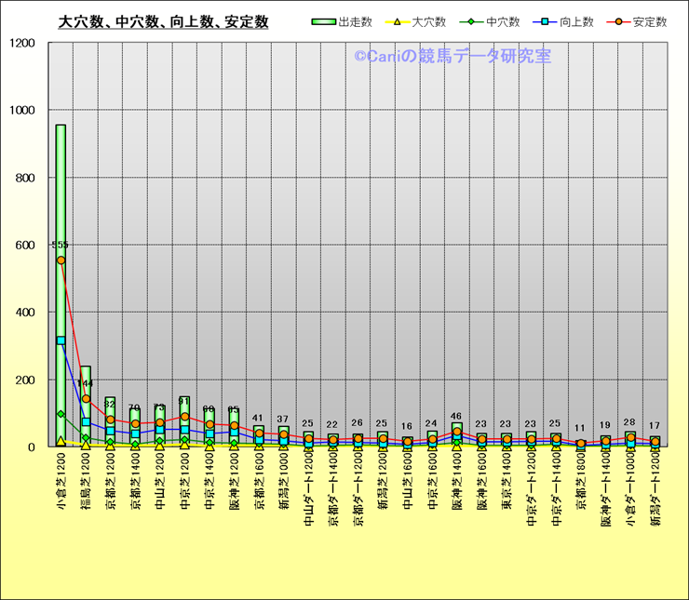689x600 pixels.
Task: Select the 新潟ダート1200 x-axis label
Action: [x=655, y=493]
